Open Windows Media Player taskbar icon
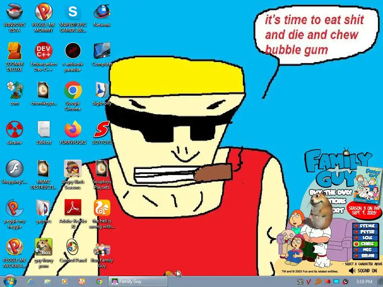Screen dimensions: 383x287 point(64,281)
